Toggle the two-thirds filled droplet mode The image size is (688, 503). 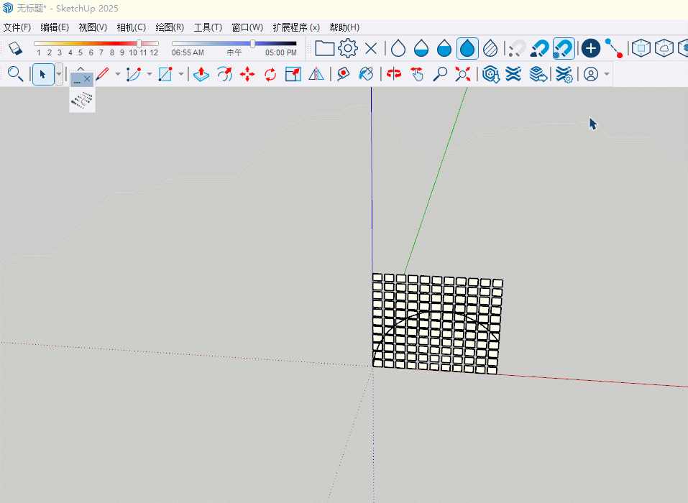[444, 48]
